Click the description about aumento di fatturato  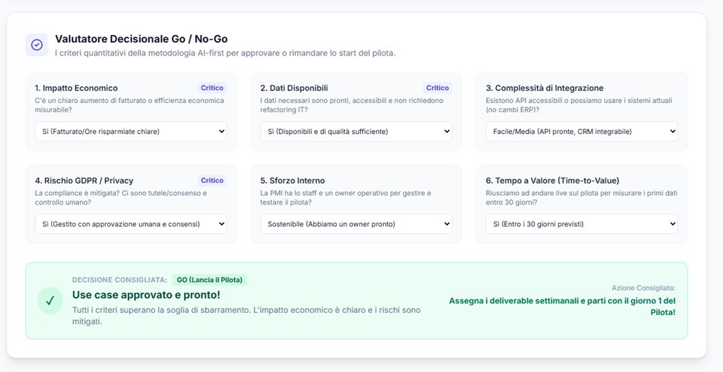pos(130,105)
